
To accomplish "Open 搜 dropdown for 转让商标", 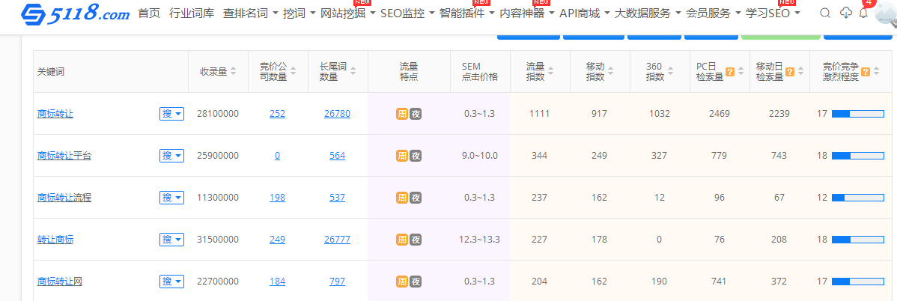I will [x=171, y=239].
